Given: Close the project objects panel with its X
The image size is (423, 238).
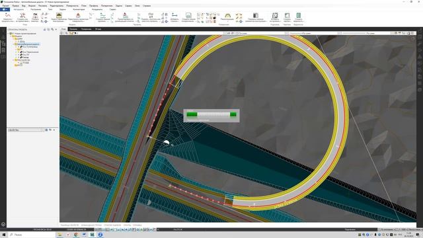Looking at the screenshot, I should click(x=56, y=29).
